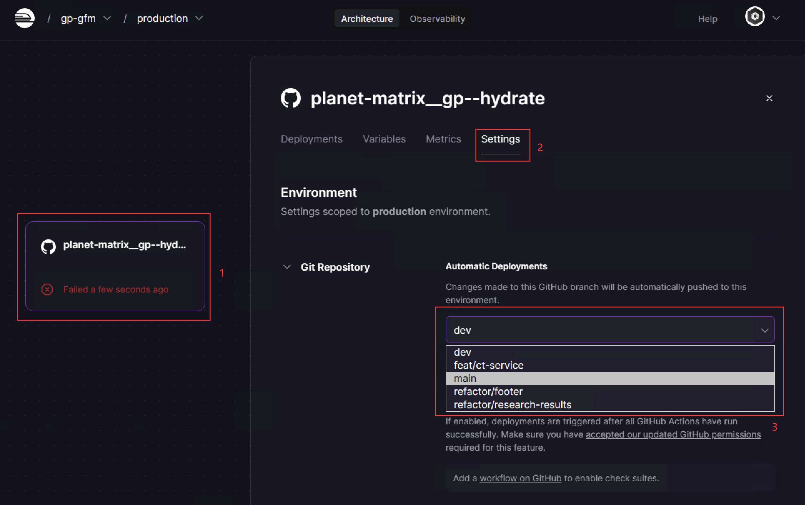805x505 pixels.
Task: Click the Automatic Deployments label
Action: point(496,266)
